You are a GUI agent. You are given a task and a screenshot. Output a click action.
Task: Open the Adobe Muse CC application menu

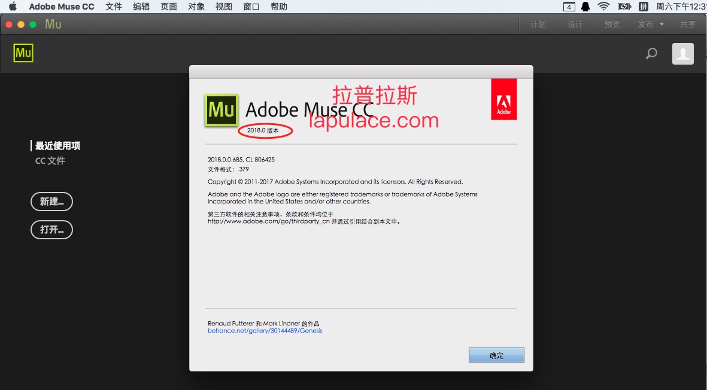(62, 7)
